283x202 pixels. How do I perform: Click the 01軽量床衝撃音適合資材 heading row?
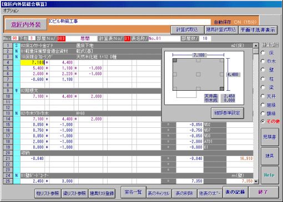[90, 51]
